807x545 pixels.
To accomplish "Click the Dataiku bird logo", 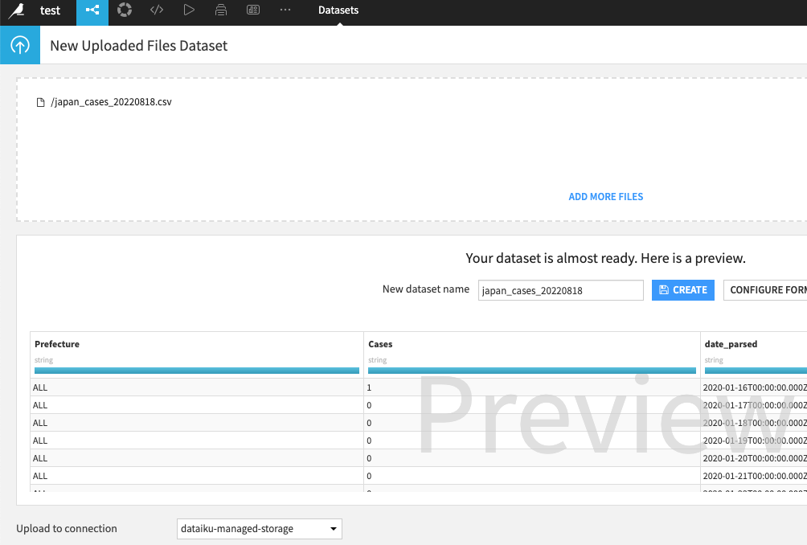I will 16,10.
